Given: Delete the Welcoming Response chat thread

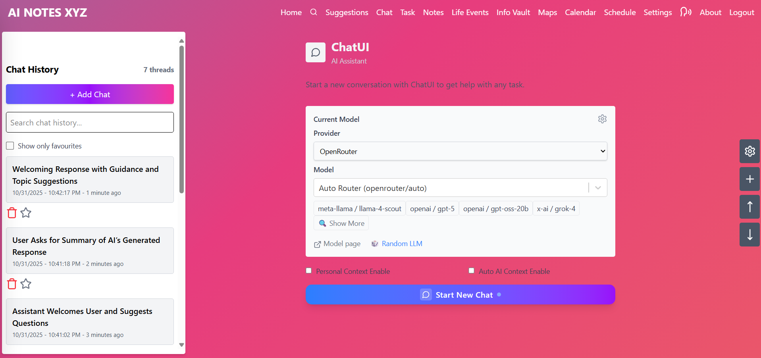Looking at the screenshot, I should pos(12,213).
